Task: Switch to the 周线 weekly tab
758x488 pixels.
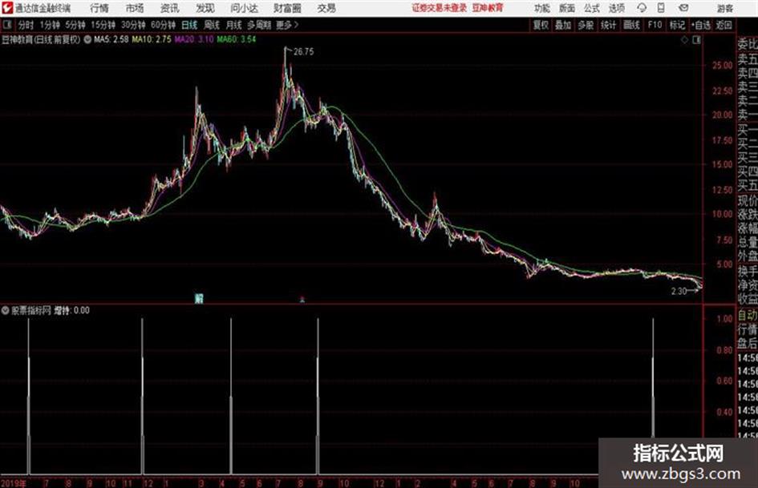Action: [212, 25]
